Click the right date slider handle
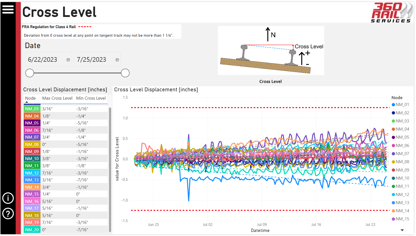Image resolution: width=416 pixels, height=236 pixels. pyautogui.click(x=125, y=73)
